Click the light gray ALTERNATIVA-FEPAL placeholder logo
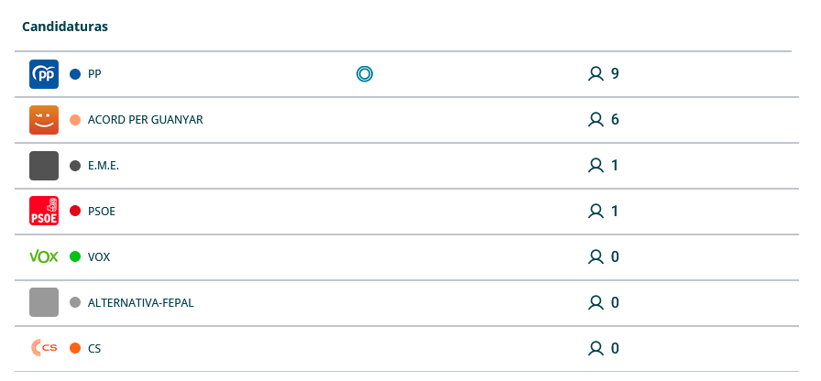The height and width of the screenshot is (381, 821). [44, 302]
